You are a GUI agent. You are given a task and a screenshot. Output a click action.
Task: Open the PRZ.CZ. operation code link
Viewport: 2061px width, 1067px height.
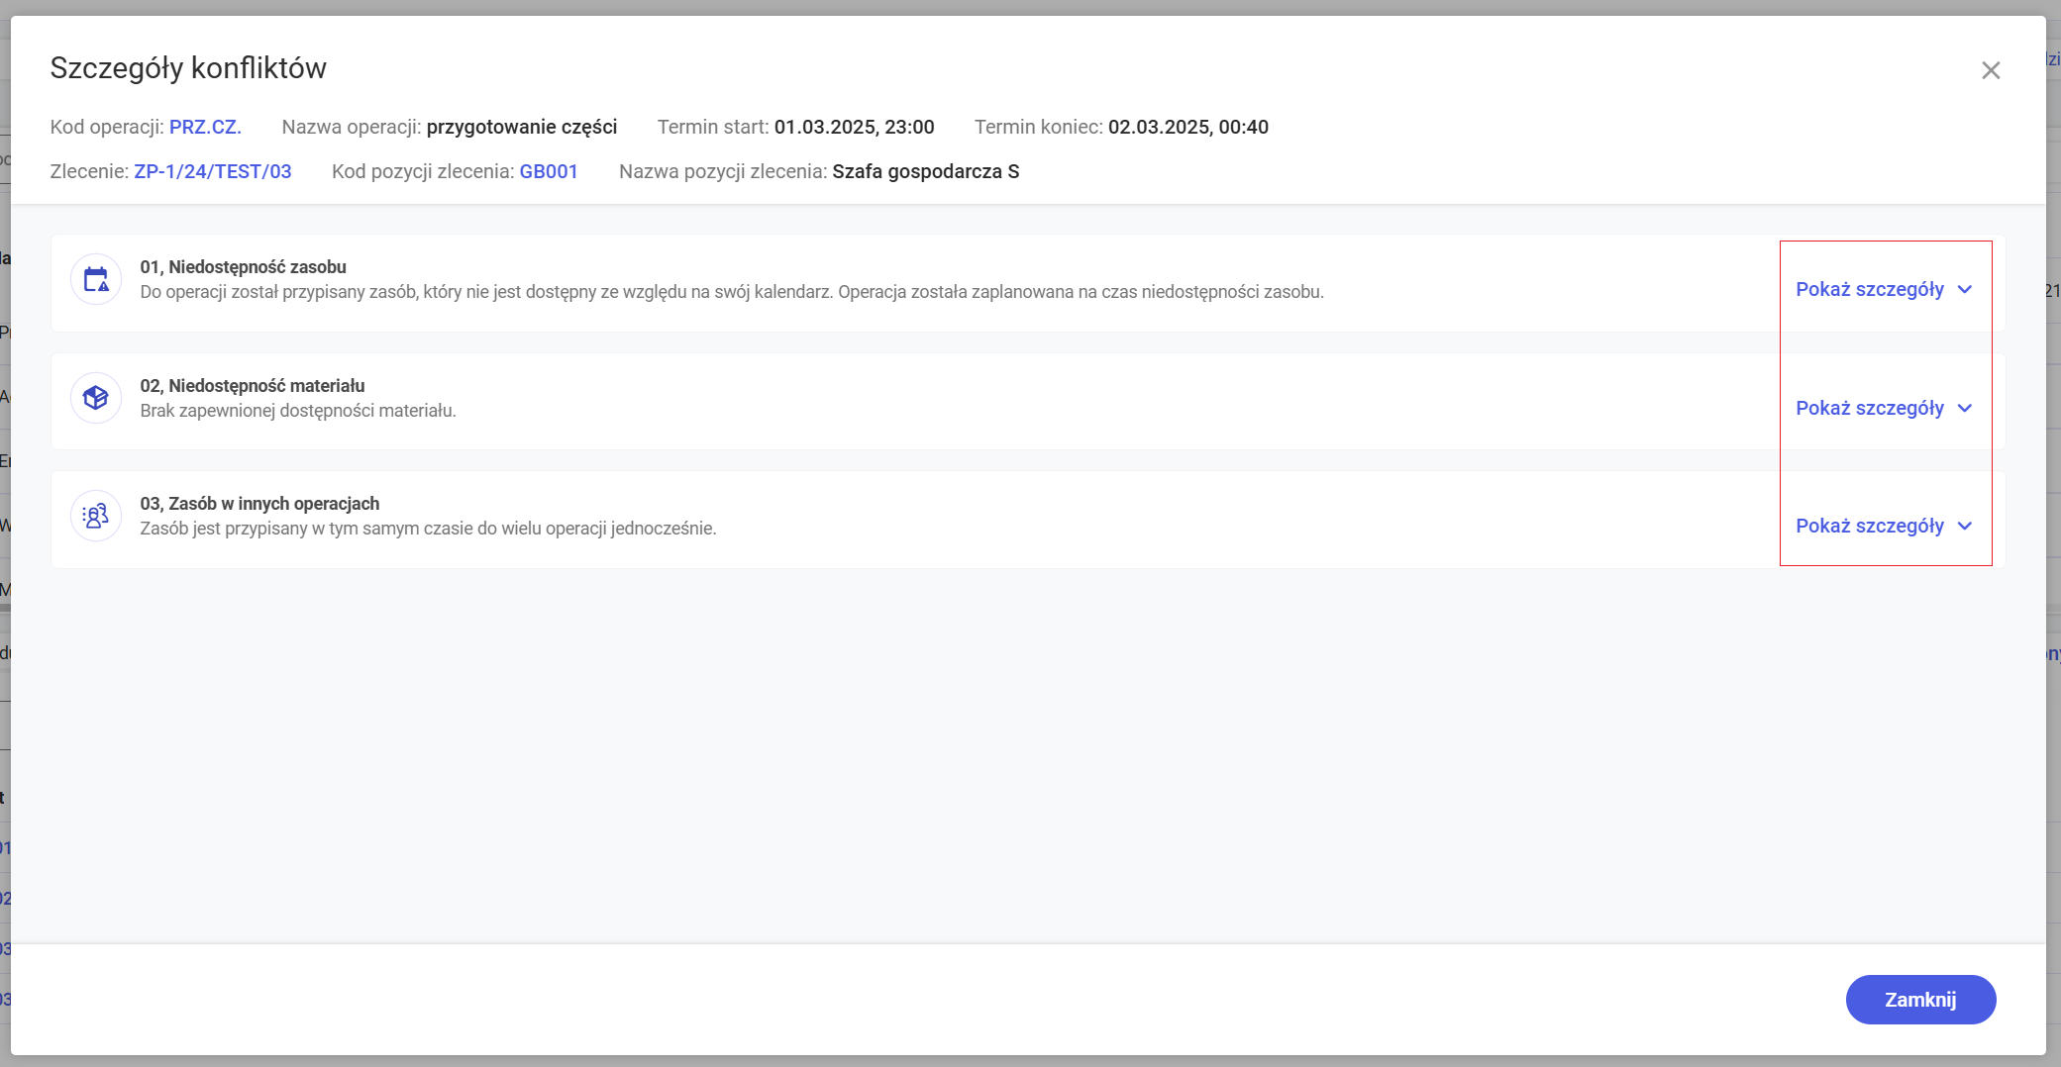pyautogui.click(x=205, y=128)
